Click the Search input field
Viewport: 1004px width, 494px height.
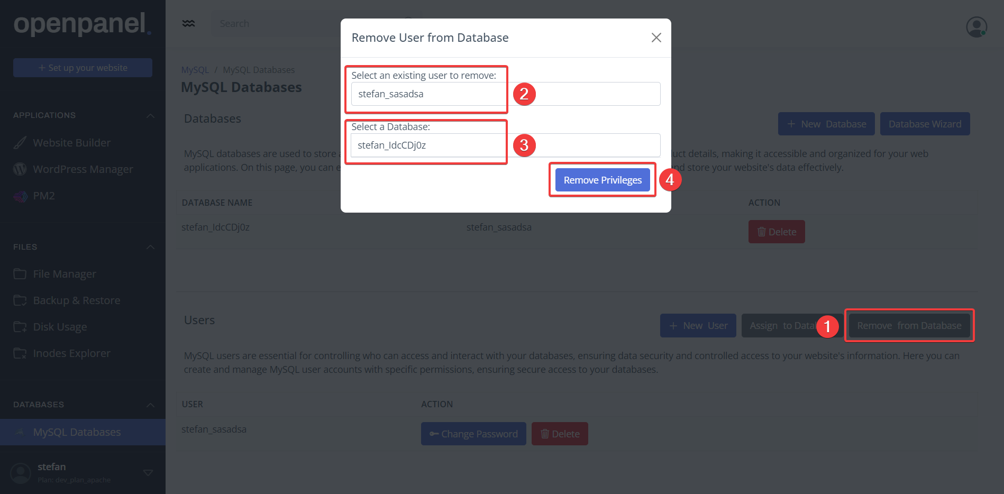click(x=275, y=24)
